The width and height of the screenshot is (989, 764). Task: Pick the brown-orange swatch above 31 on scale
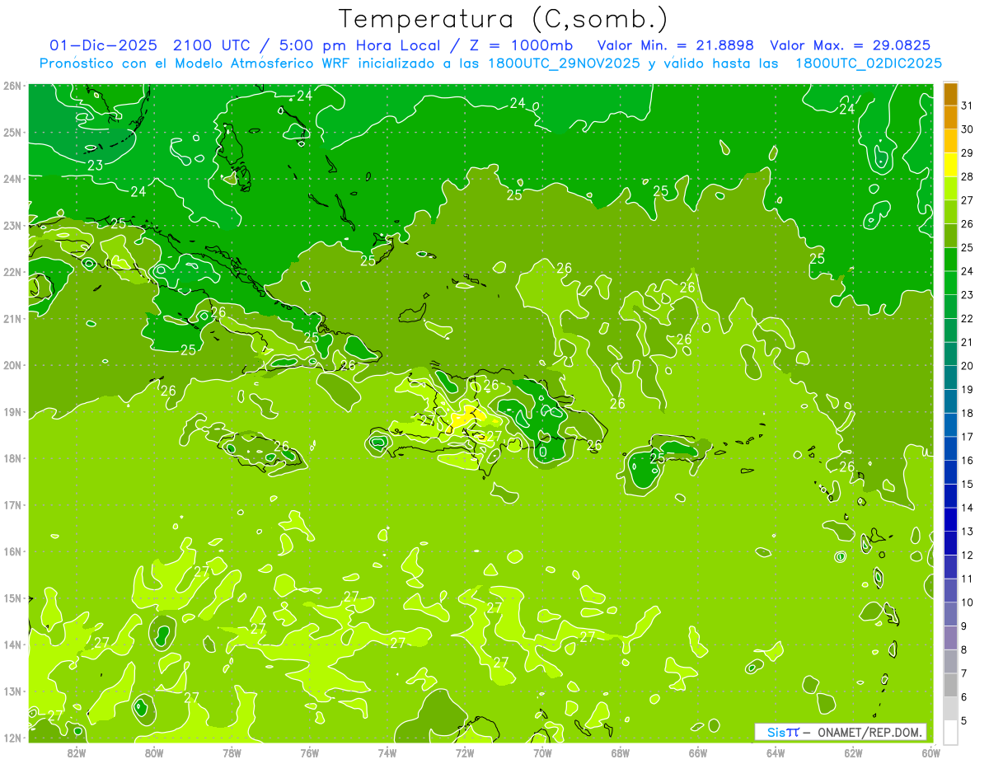pos(950,94)
